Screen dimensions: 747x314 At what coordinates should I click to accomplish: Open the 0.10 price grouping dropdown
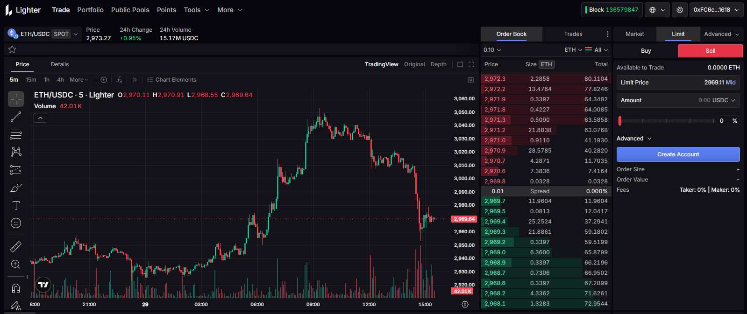pyautogui.click(x=492, y=50)
